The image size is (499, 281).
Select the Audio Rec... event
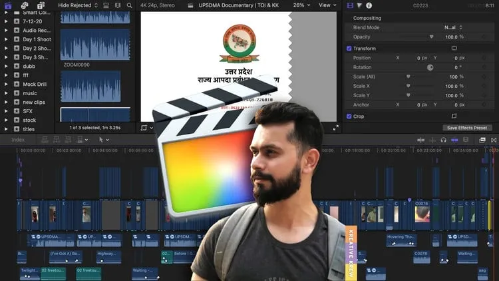(x=37, y=30)
